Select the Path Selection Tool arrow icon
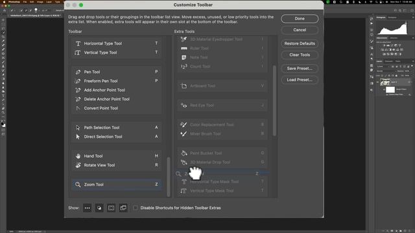This screenshot has width=415, height=233. (78, 128)
